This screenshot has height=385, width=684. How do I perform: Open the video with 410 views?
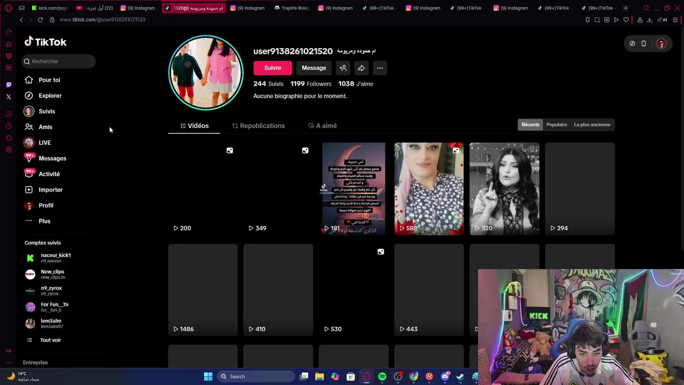click(x=278, y=290)
